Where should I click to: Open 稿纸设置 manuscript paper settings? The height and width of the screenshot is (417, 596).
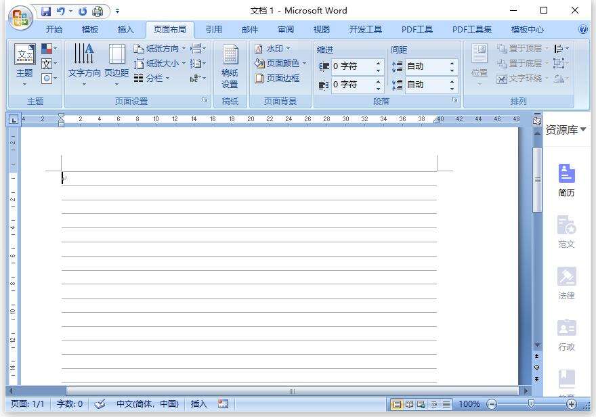coord(230,66)
